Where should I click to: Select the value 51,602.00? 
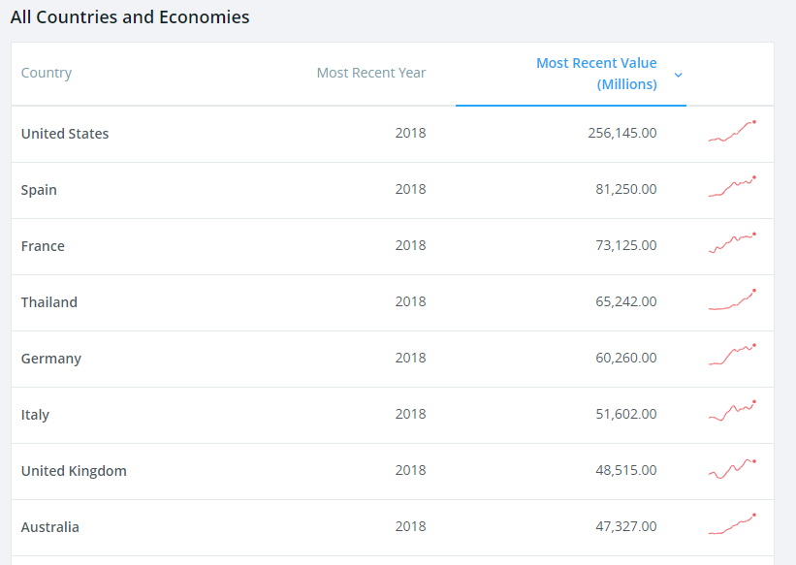coord(626,414)
